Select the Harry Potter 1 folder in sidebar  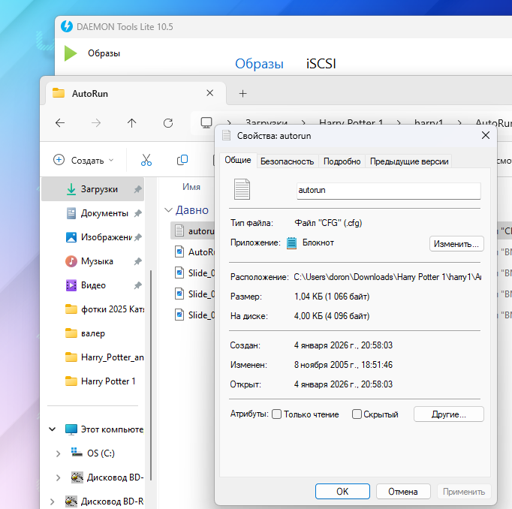[108, 381]
